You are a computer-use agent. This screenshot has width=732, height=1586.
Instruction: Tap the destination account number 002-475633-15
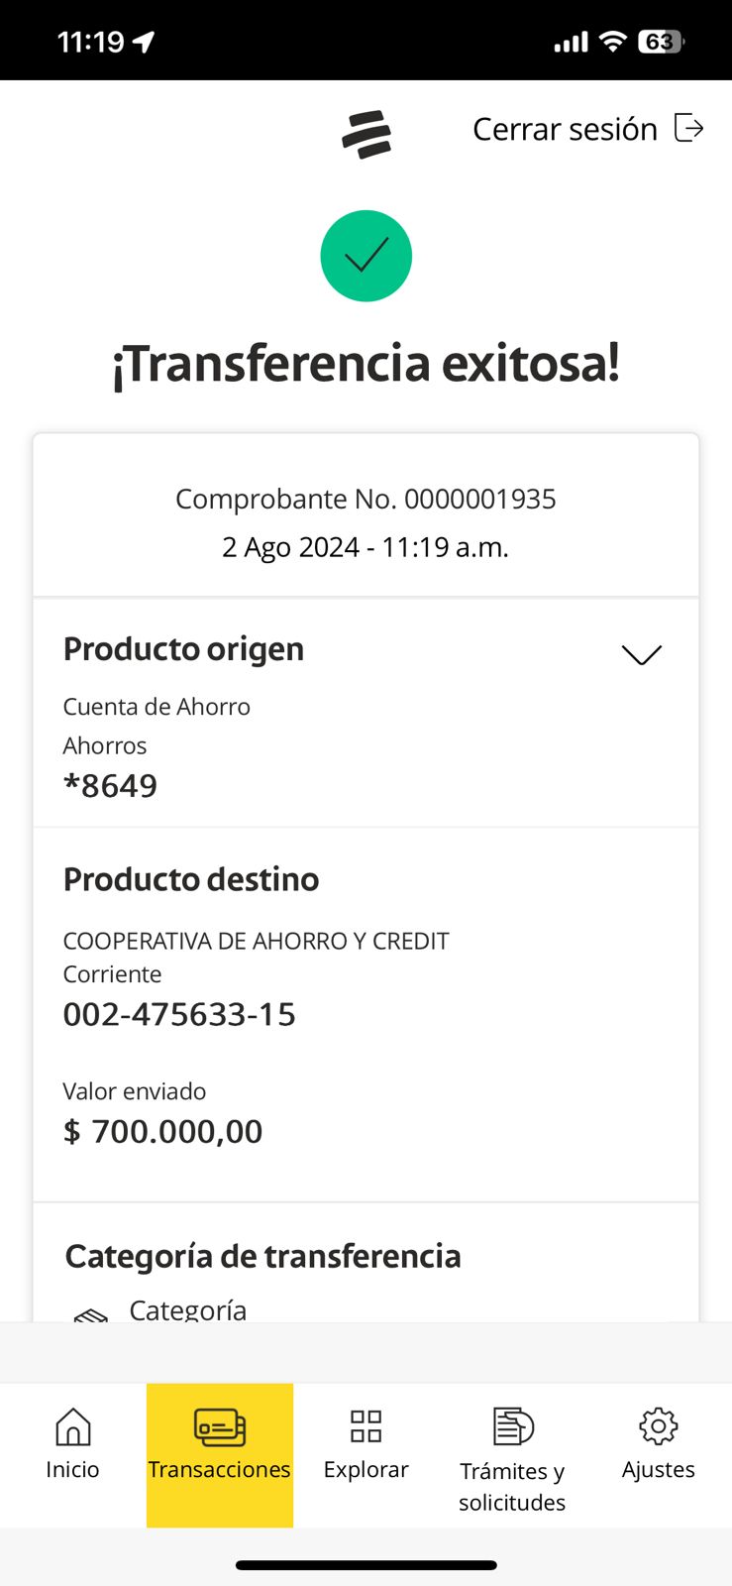pyautogui.click(x=179, y=1014)
